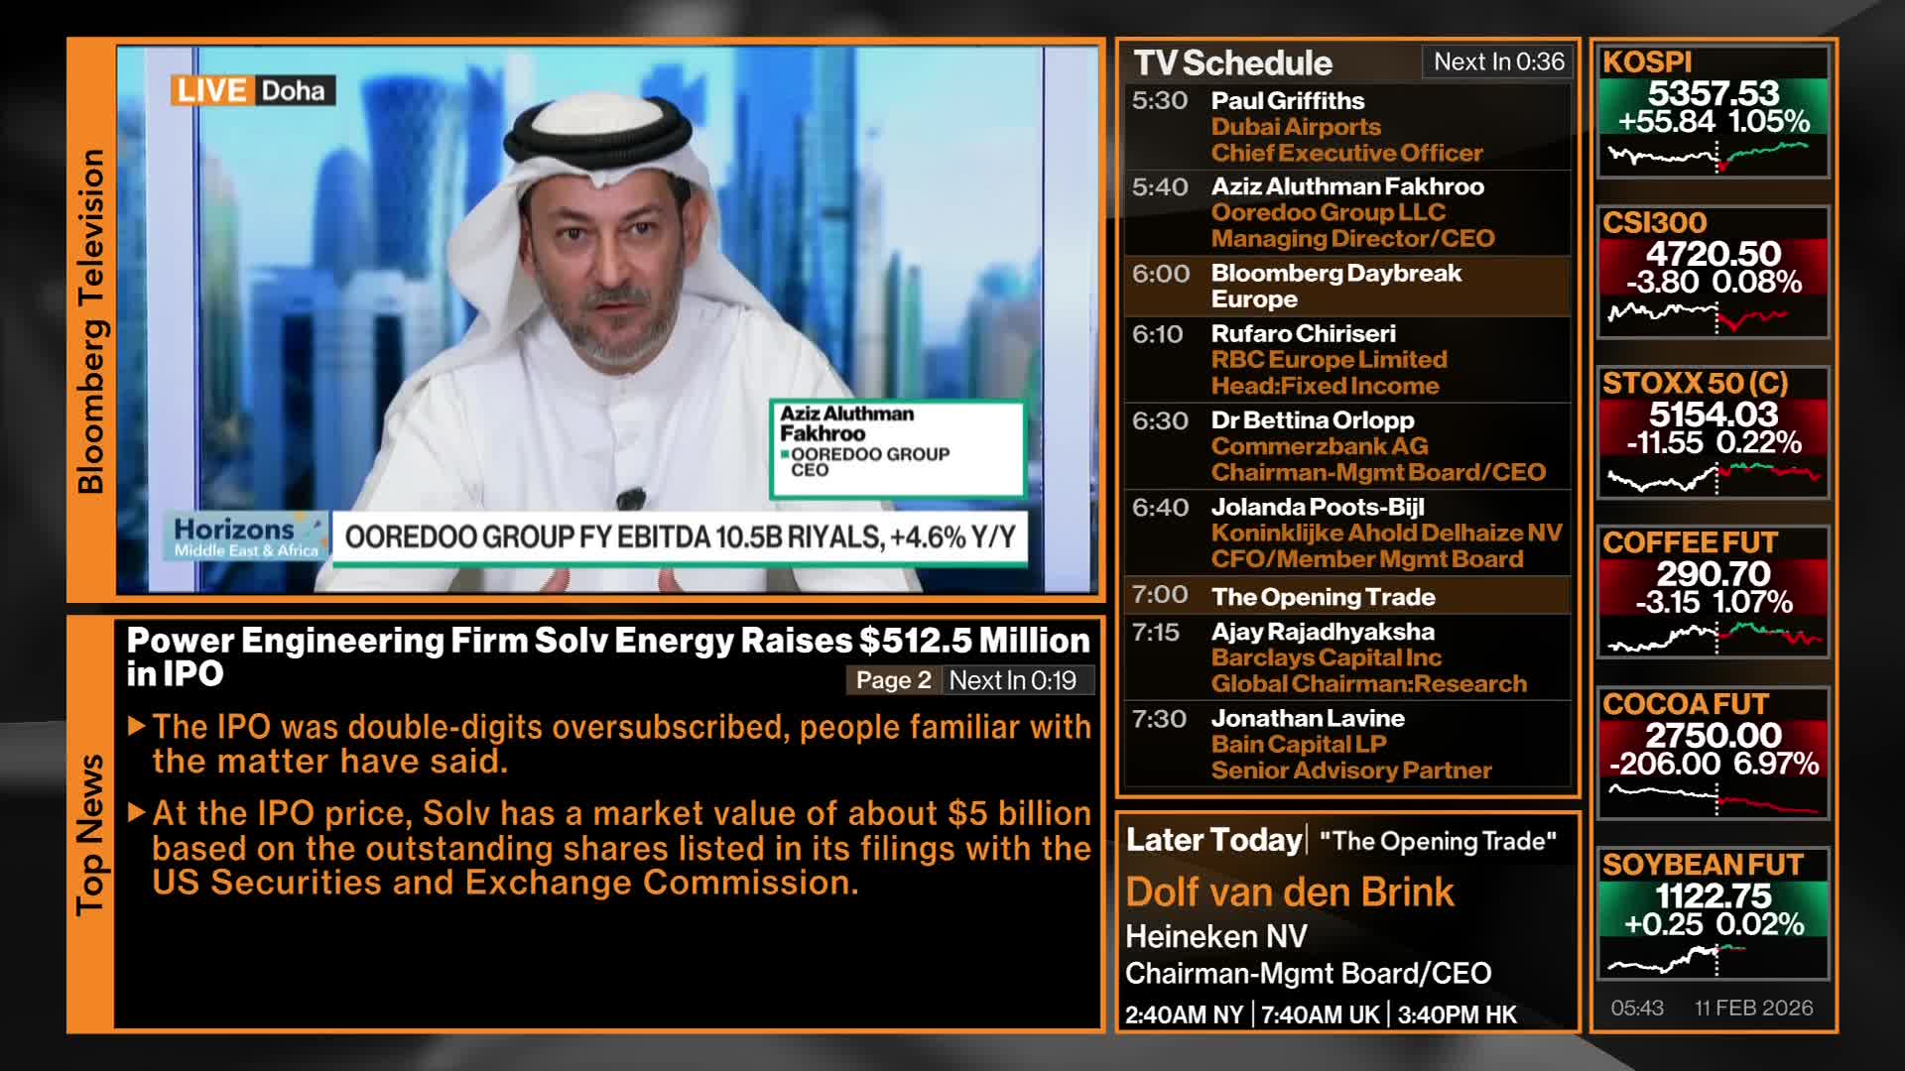Viewport: 1905px width, 1071px height.
Task: Open the Top News side tab
Action: (x=90, y=834)
